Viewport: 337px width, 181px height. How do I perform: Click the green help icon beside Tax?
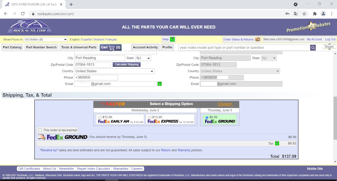coord(277,143)
